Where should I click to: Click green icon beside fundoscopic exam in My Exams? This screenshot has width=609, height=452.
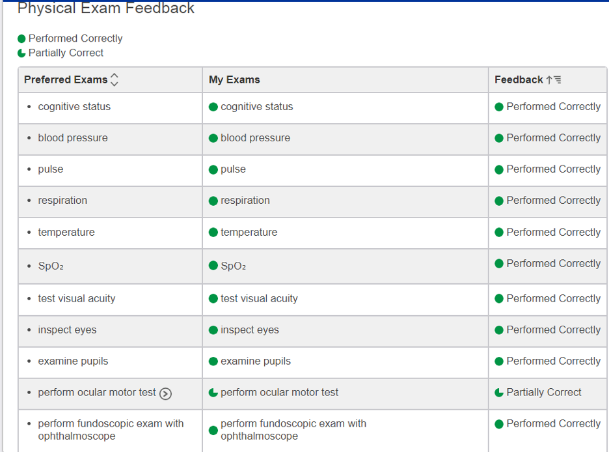213,431
